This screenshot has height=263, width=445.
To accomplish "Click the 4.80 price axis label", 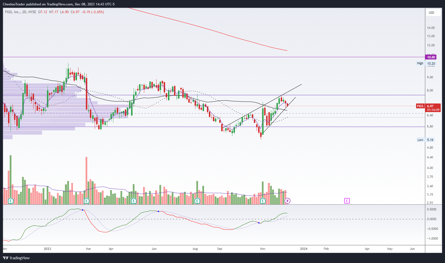I will click(430, 148).
